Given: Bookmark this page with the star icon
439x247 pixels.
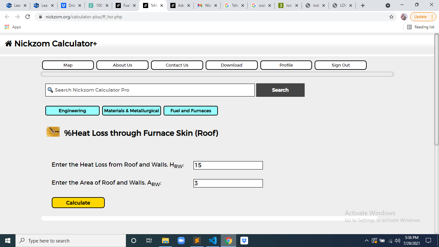Looking at the screenshot, I should pyautogui.click(x=391, y=17).
